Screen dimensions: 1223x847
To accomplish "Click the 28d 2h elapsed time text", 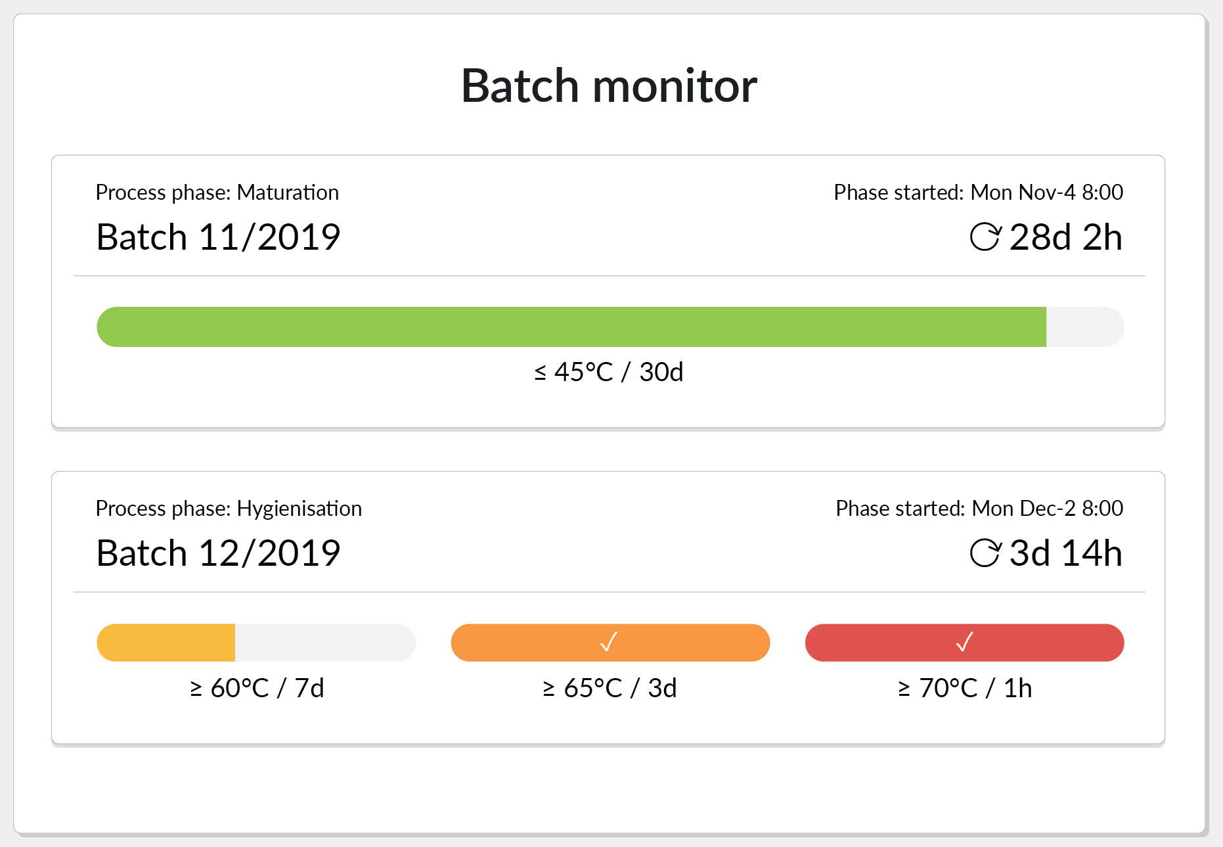I will click(1065, 237).
